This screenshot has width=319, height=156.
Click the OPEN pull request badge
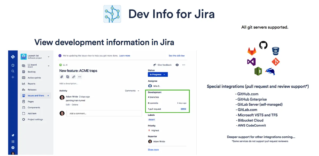pos(183,109)
